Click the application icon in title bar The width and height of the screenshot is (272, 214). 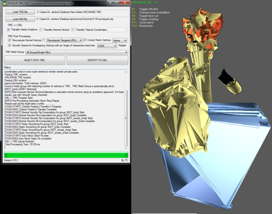click(4, 3)
